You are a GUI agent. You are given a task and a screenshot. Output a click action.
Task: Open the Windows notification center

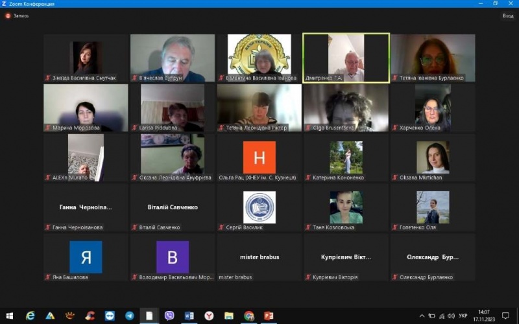click(x=505, y=316)
